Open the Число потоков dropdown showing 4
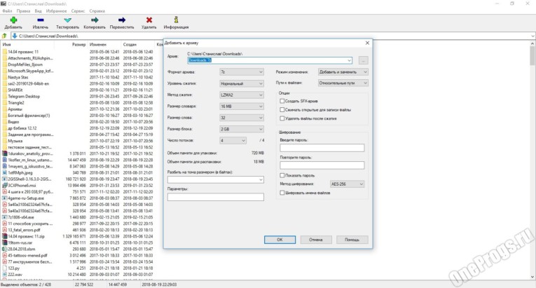Screen dimensions: 536x288 (233, 141)
